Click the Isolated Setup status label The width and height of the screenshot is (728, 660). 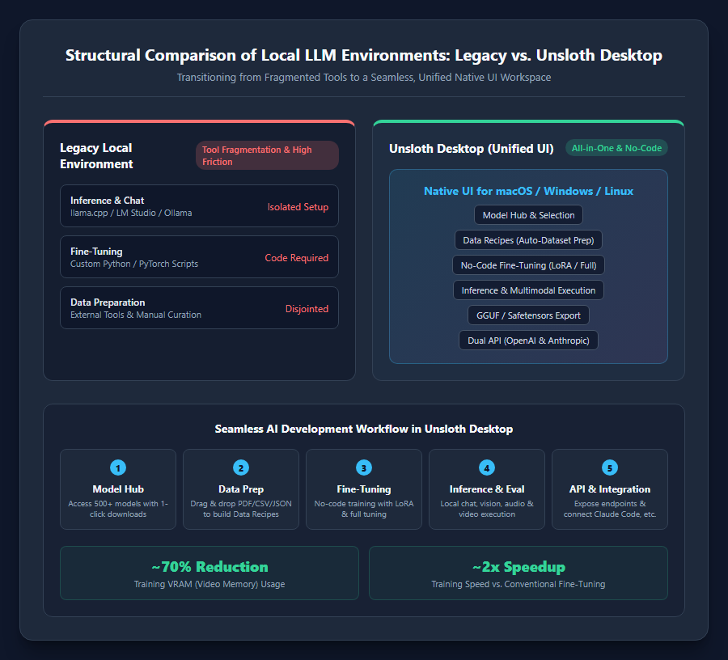[298, 207]
